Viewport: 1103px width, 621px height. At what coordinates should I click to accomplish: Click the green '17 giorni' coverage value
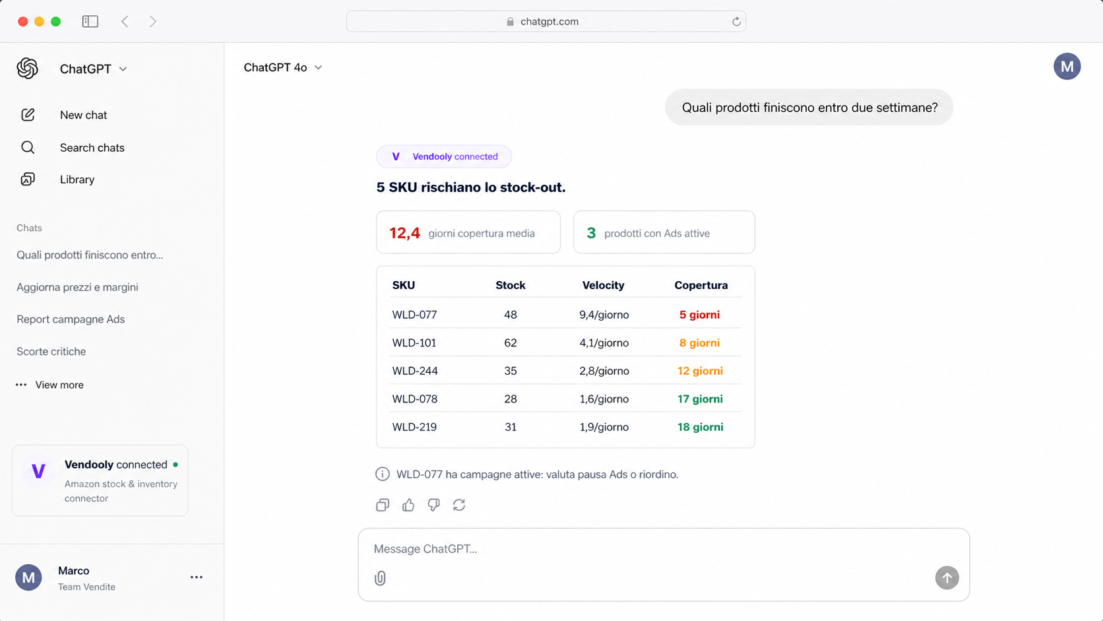(x=700, y=399)
